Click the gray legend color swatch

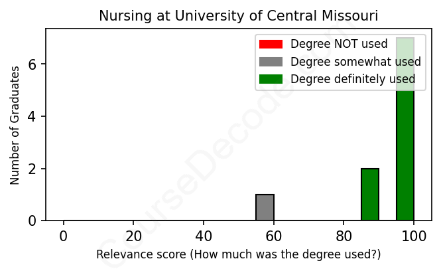tap(271, 62)
